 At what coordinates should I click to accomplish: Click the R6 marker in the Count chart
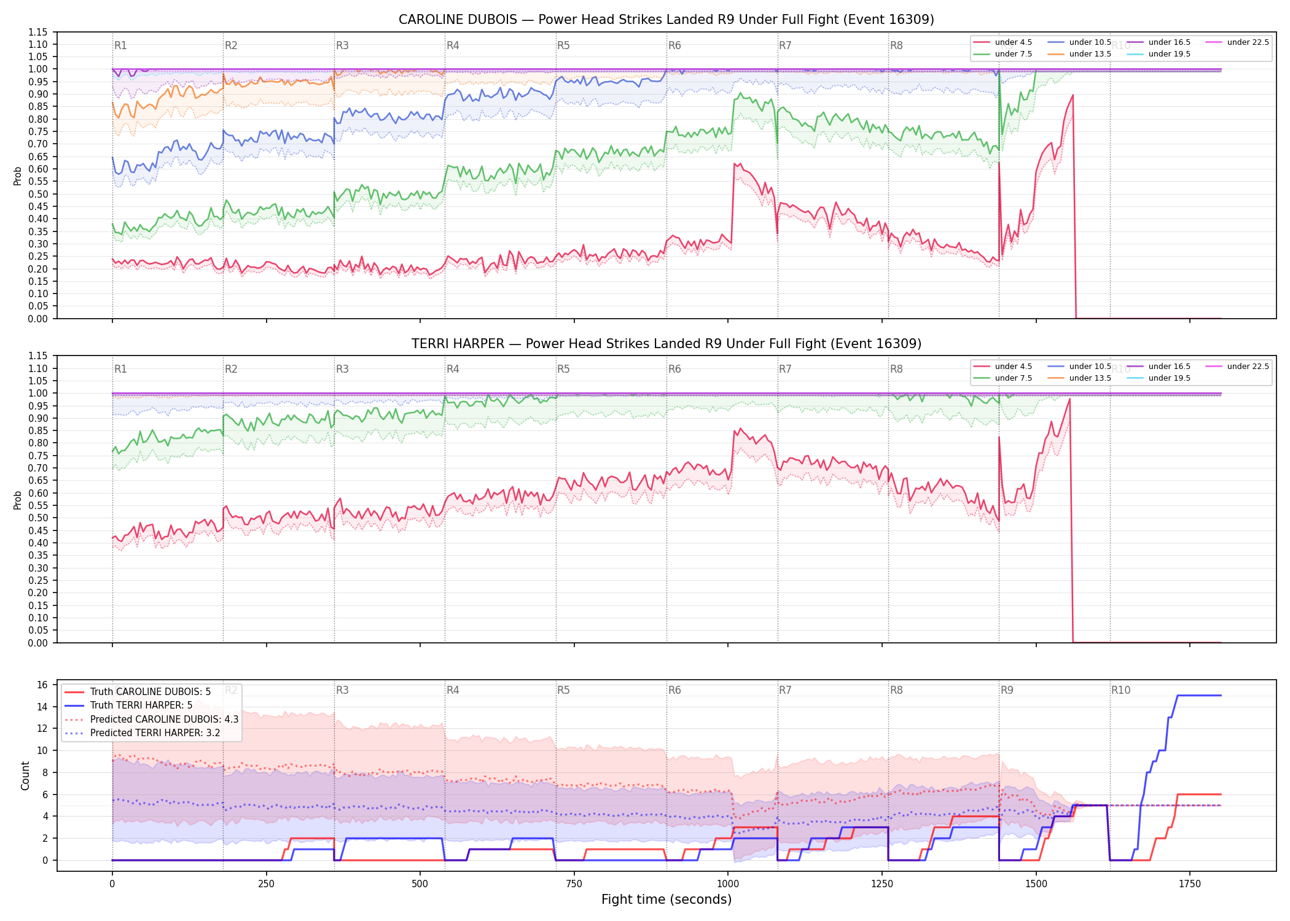pyautogui.click(x=674, y=690)
